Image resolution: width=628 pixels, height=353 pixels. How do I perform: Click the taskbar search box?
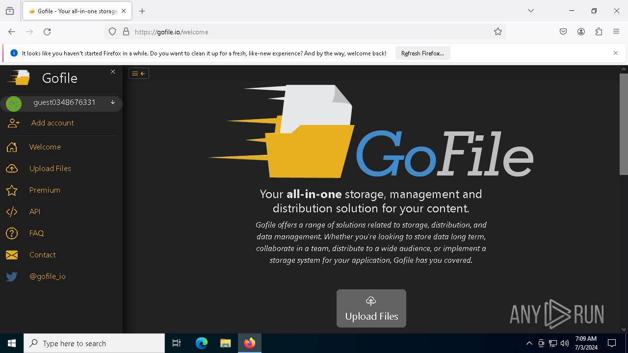(94, 343)
